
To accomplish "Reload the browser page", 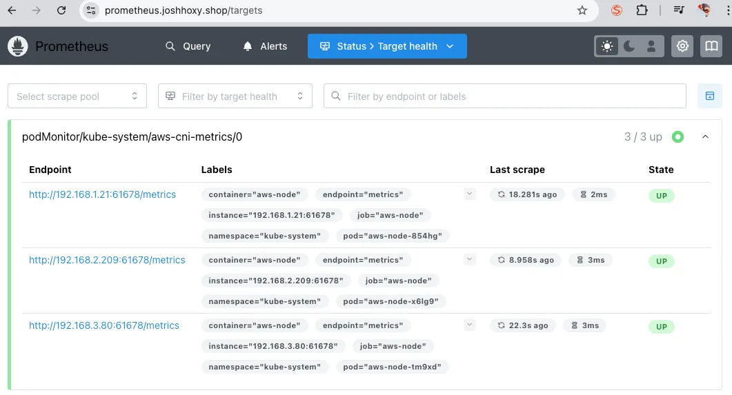I will tap(61, 10).
